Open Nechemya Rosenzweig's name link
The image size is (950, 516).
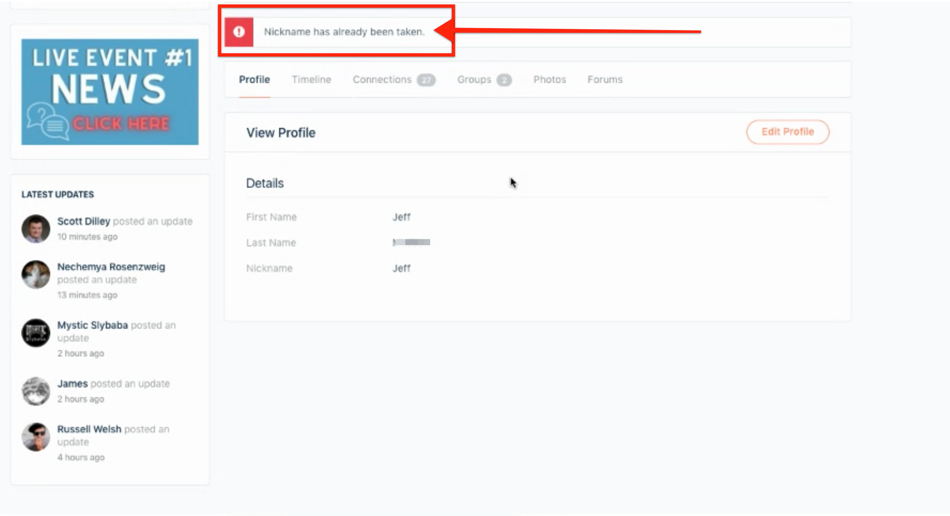pyautogui.click(x=111, y=267)
